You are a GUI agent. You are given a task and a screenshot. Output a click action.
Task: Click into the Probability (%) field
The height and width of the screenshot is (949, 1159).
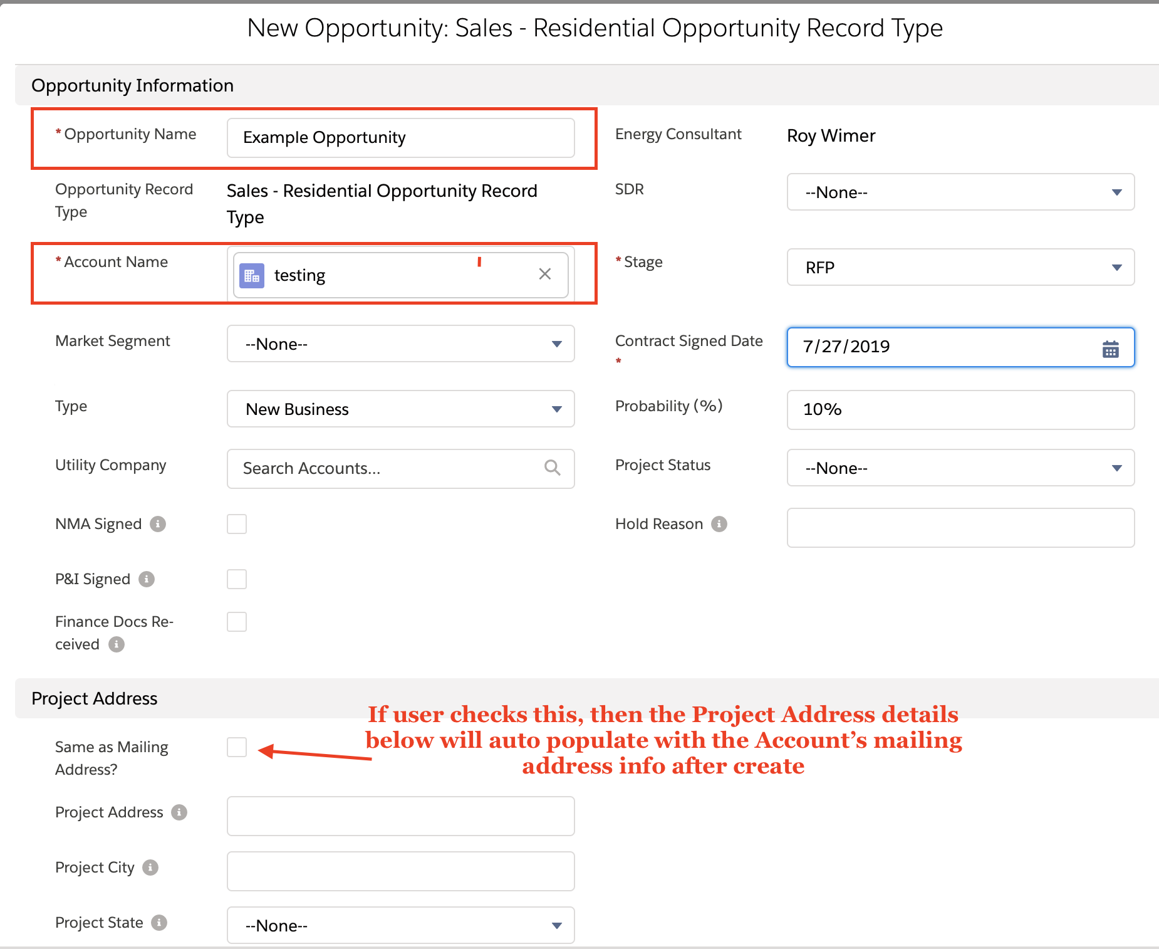point(960,410)
